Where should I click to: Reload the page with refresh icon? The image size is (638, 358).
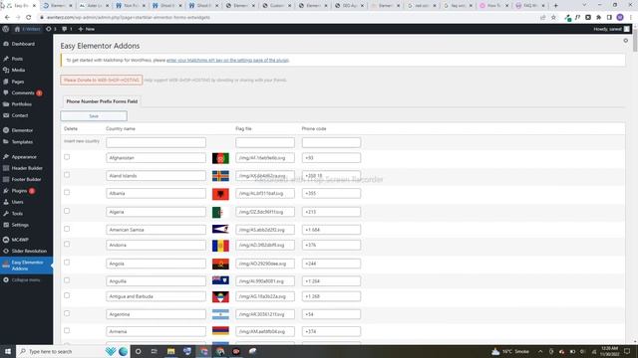[x=29, y=18]
